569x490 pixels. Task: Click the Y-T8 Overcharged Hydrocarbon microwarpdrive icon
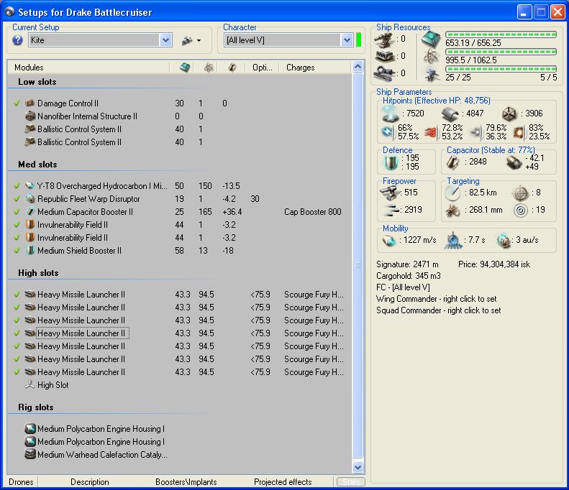pyautogui.click(x=29, y=186)
